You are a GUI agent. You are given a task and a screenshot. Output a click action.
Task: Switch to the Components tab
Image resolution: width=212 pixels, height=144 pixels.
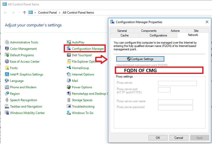tap(149, 31)
